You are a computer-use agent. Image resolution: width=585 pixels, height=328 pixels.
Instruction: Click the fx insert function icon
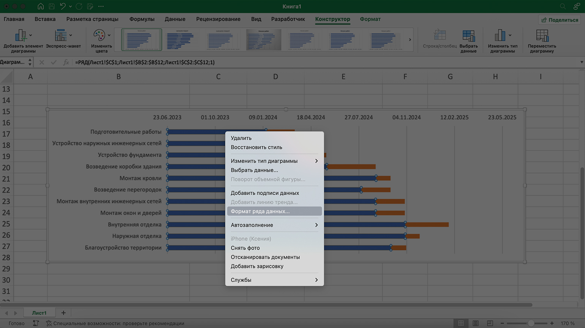click(x=66, y=62)
